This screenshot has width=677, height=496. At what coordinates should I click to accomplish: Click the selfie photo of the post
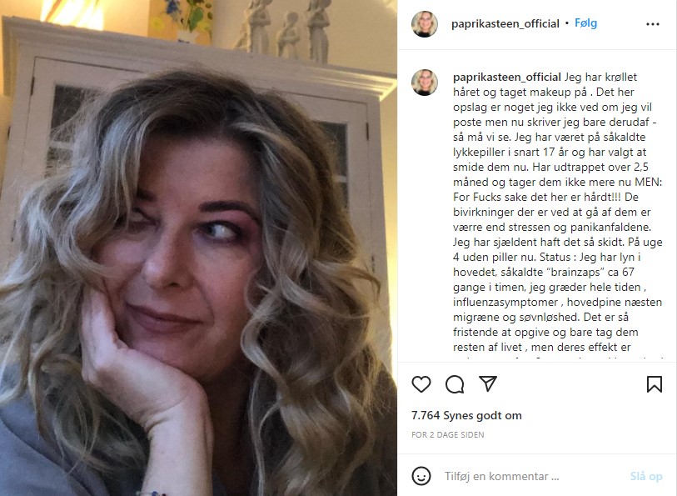[199, 248]
